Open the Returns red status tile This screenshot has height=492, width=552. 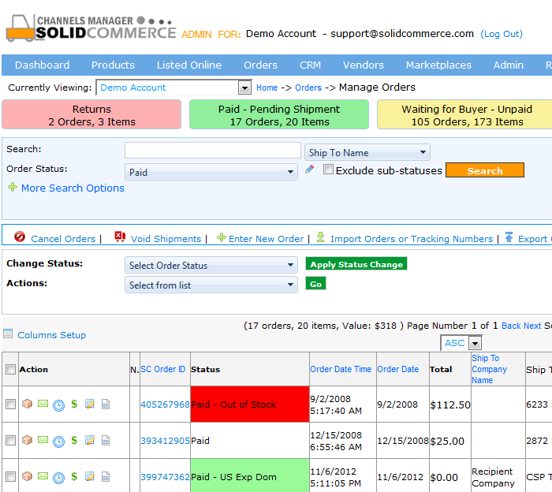tap(91, 115)
